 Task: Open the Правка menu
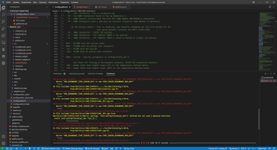coord(16,2)
